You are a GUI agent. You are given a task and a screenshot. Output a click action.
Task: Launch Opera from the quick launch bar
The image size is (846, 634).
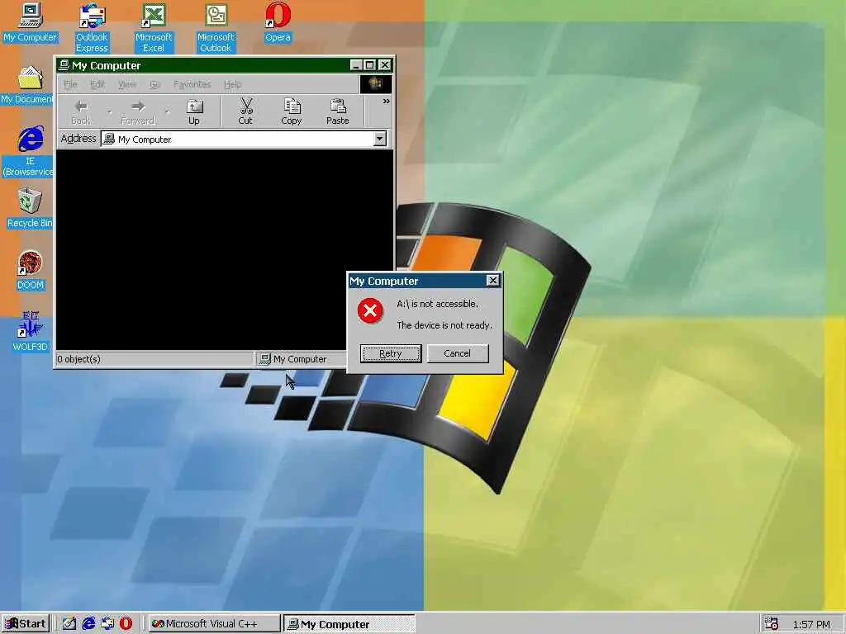click(126, 624)
